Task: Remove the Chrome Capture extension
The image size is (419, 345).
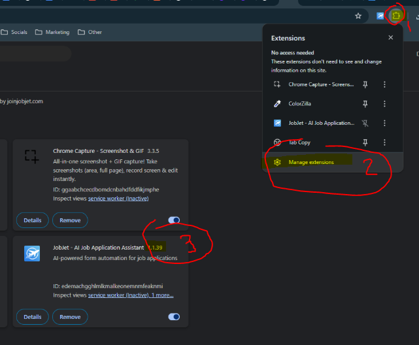Action: (x=70, y=220)
